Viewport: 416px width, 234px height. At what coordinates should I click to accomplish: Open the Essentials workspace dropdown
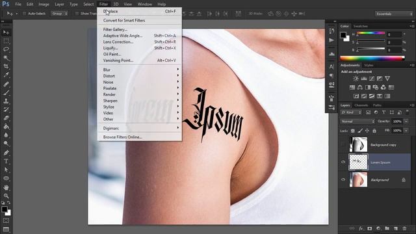[x=394, y=14]
